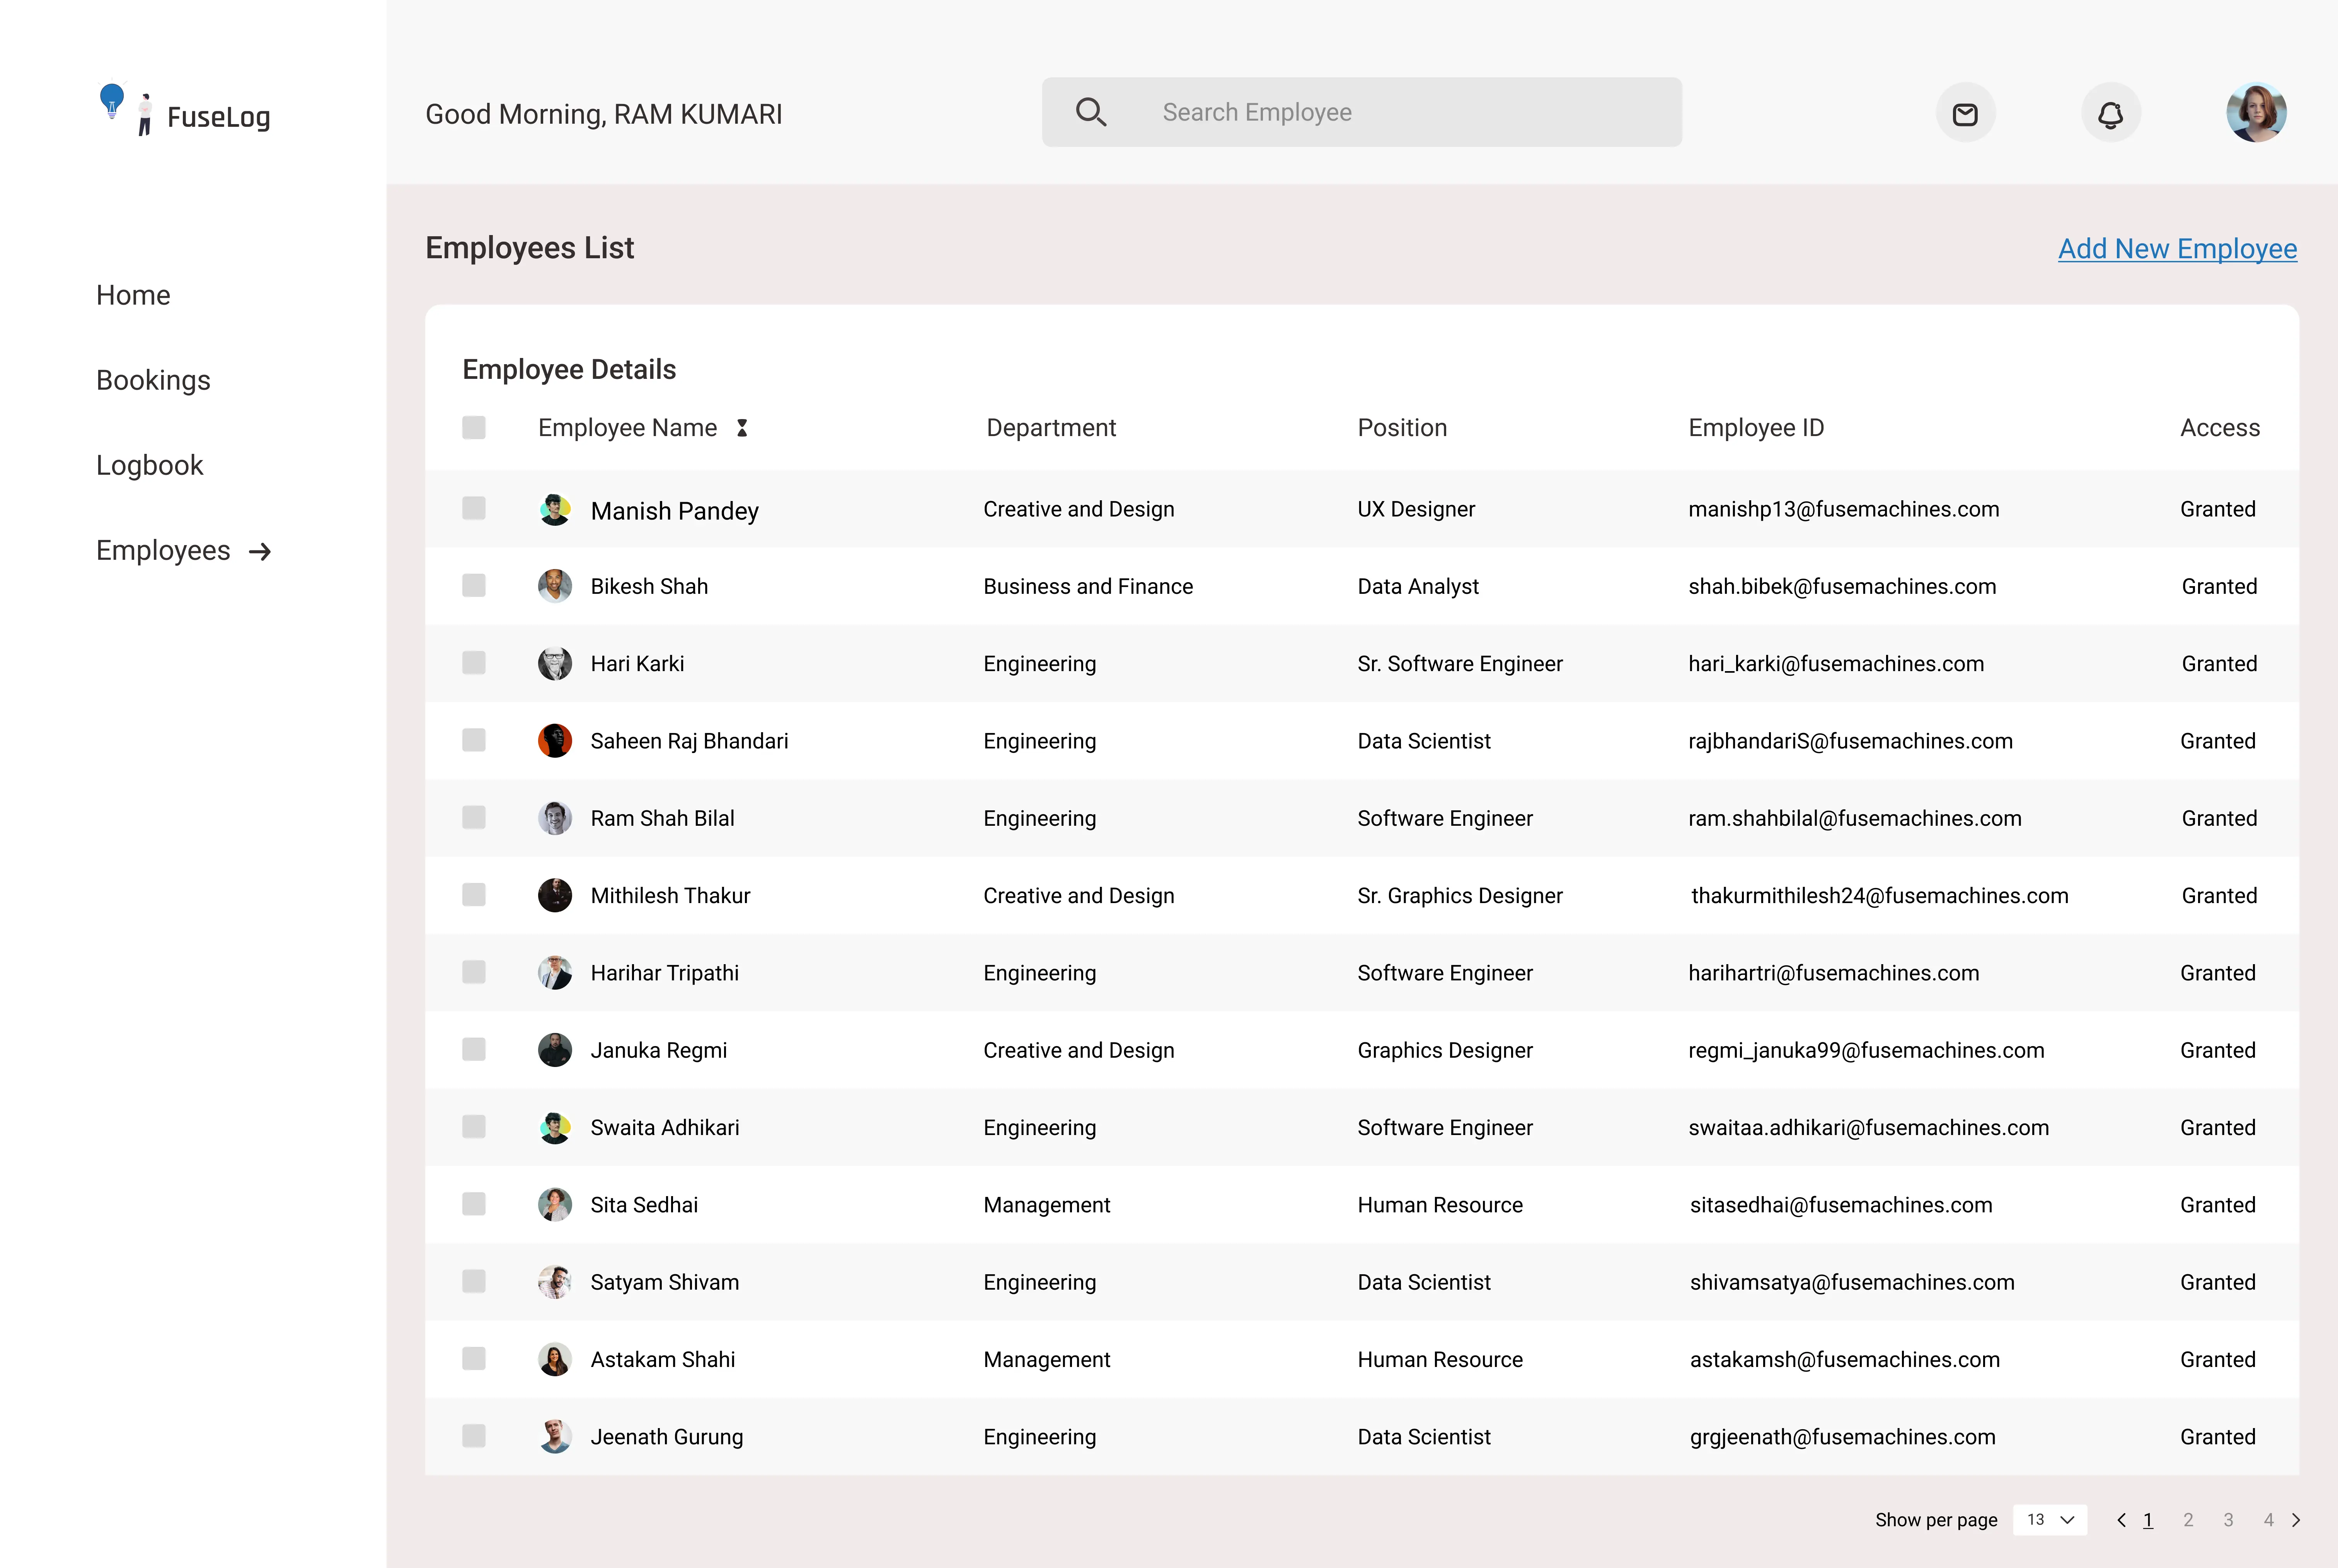The image size is (2338, 1568).
Task: Click Januka Regmi's avatar
Action: coord(555,1050)
